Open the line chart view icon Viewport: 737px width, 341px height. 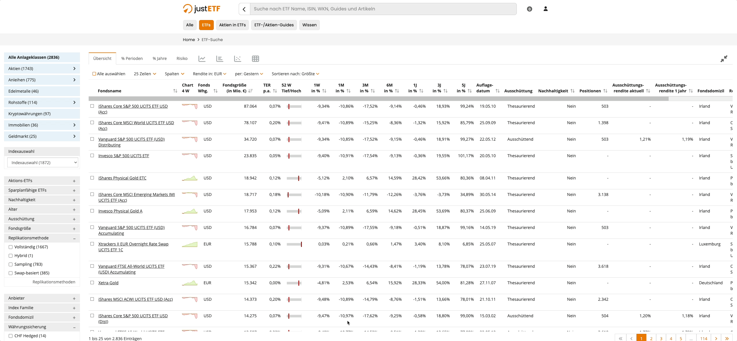[x=202, y=59]
